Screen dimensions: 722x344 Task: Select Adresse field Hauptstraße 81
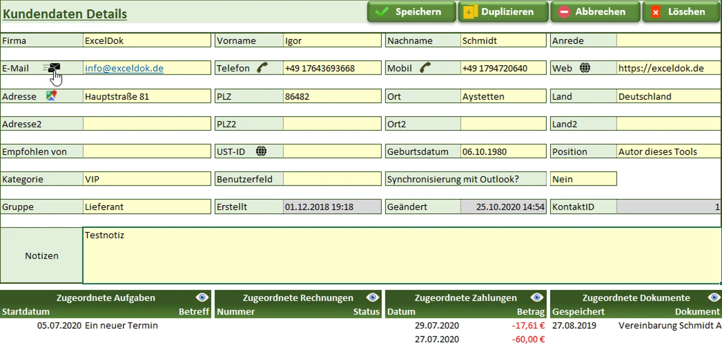[147, 97]
